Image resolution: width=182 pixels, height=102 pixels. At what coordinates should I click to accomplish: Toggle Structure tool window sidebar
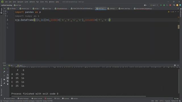click(x=1, y=92)
